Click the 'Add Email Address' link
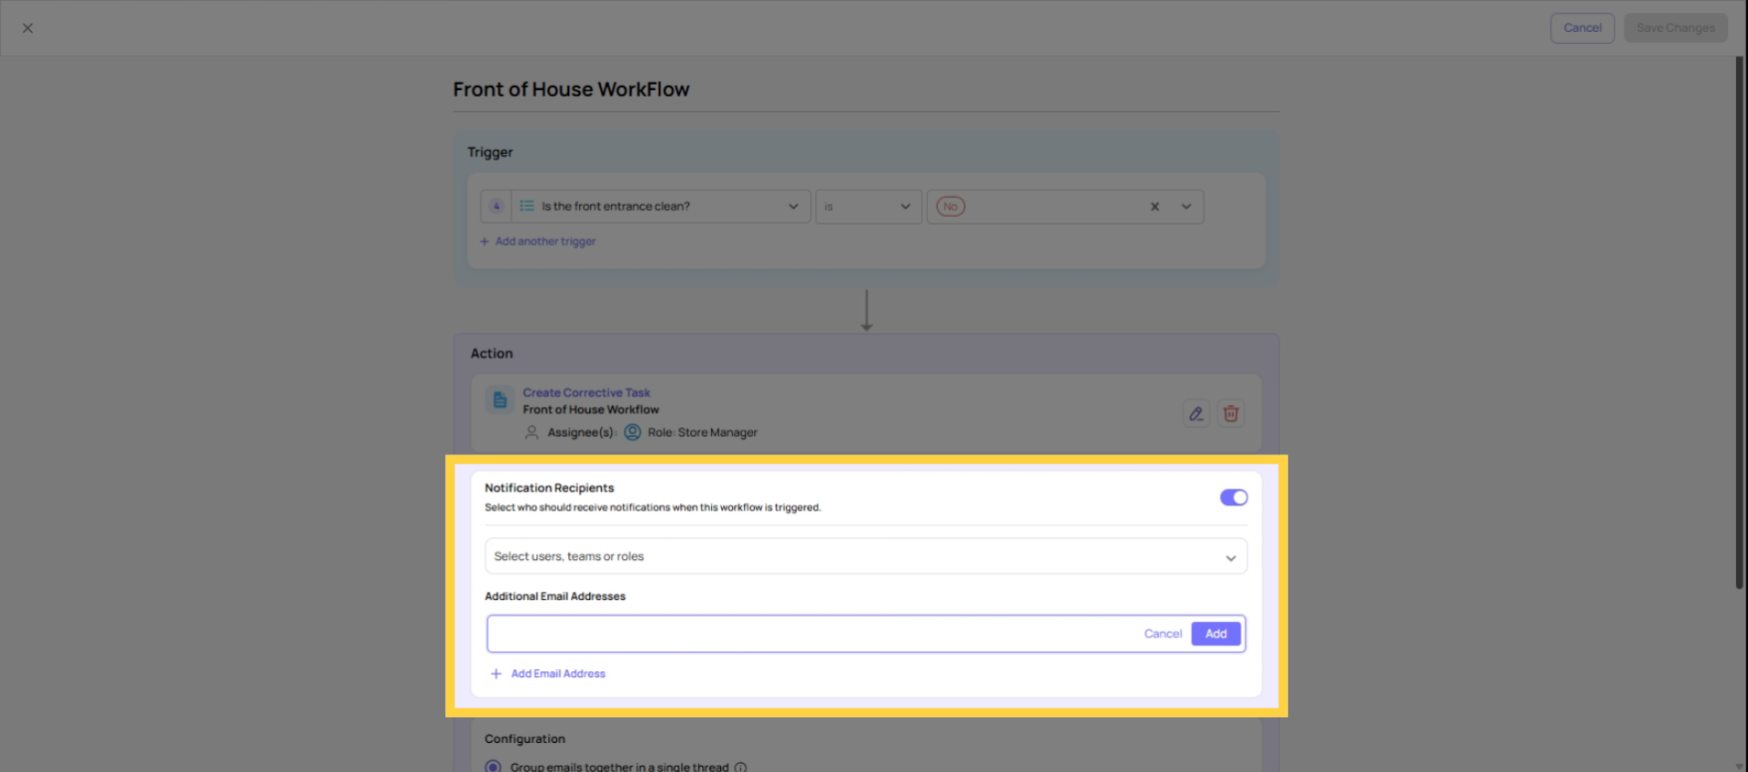This screenshot has width=1748, height=772. pos(548,674)
